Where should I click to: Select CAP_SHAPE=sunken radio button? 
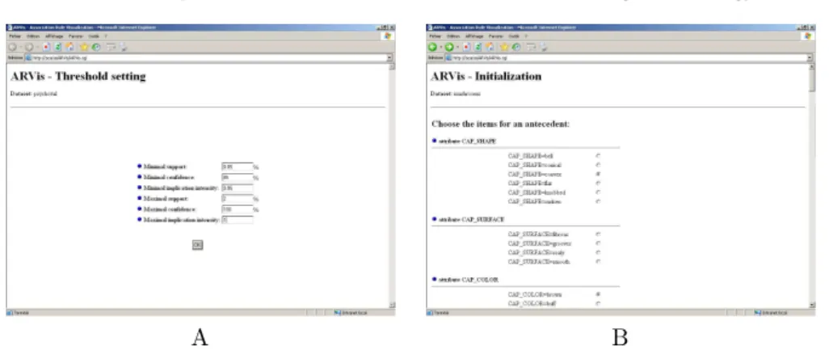[x=598, y=201]
